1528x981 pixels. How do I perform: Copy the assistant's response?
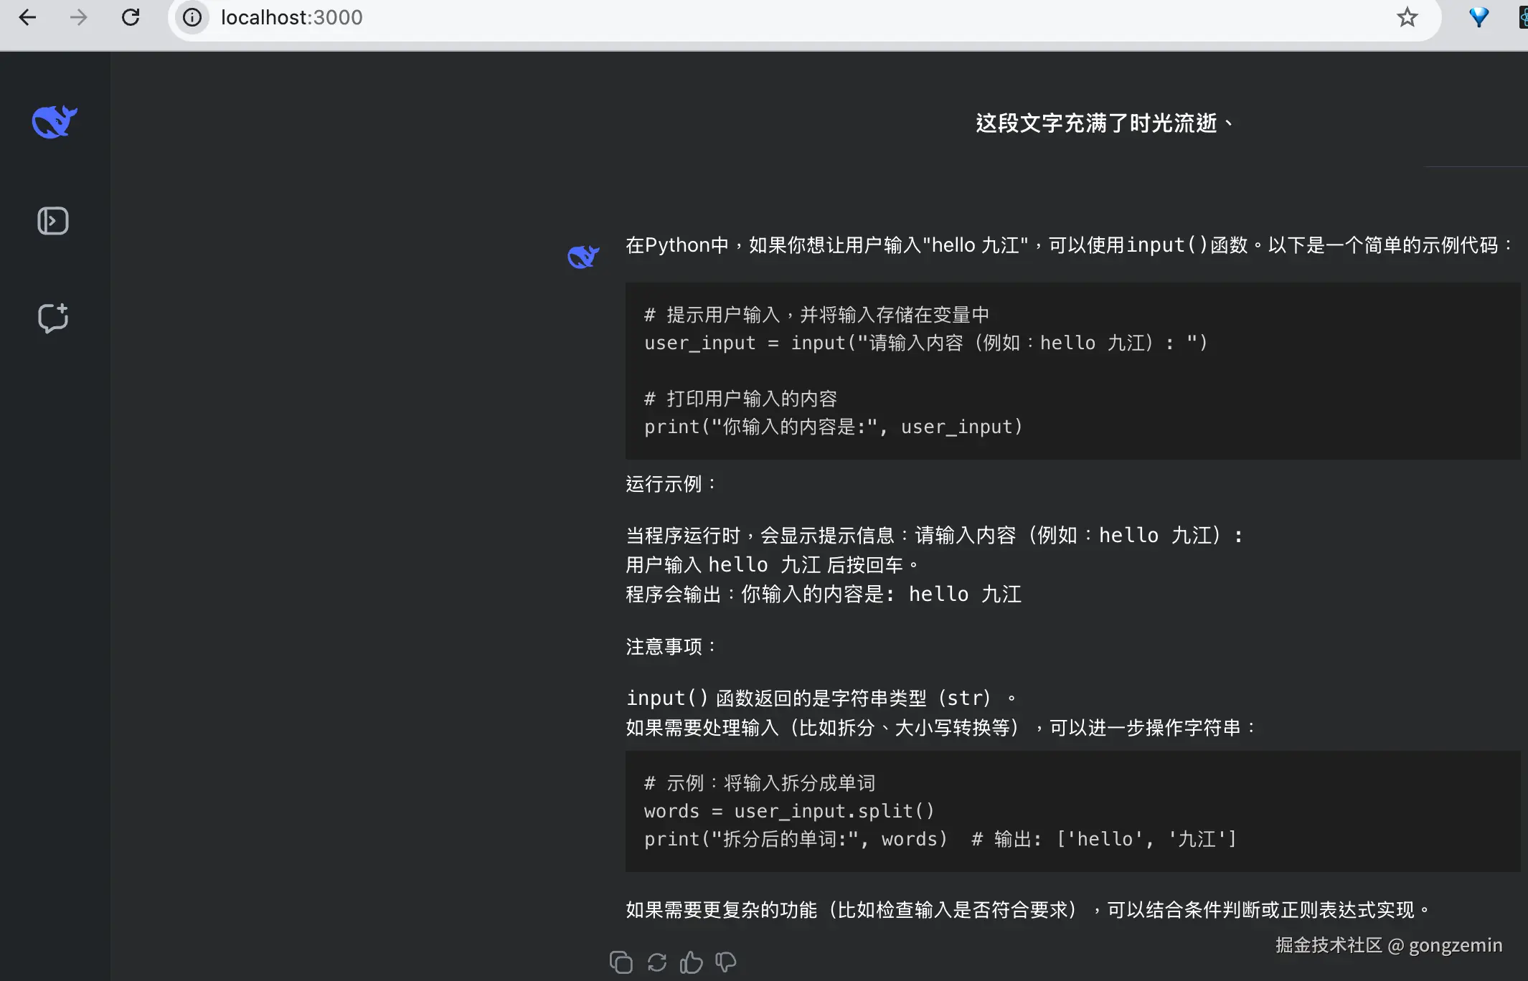tap(621, 962)
